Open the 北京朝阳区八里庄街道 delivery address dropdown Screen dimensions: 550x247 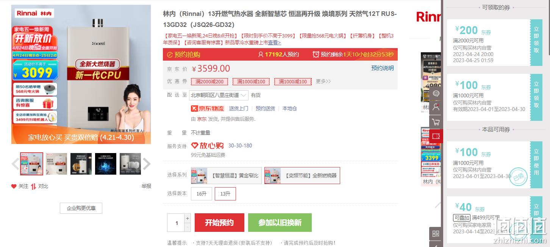[219, 95]
